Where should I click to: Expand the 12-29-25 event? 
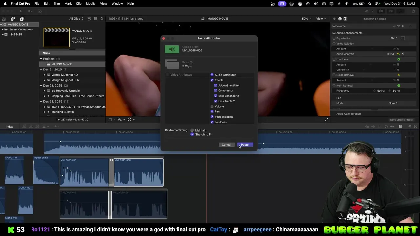[3, 34]
